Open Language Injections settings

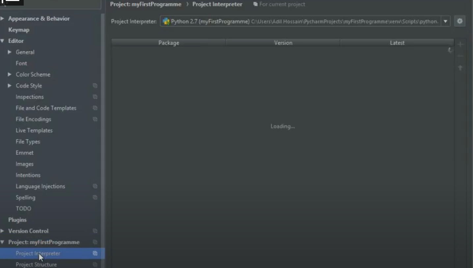(41, 186)
